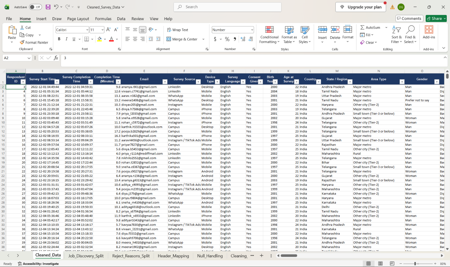Switch to Page Break Preview view
Screen dimensions: 450x267
click(x=392, y=263)
